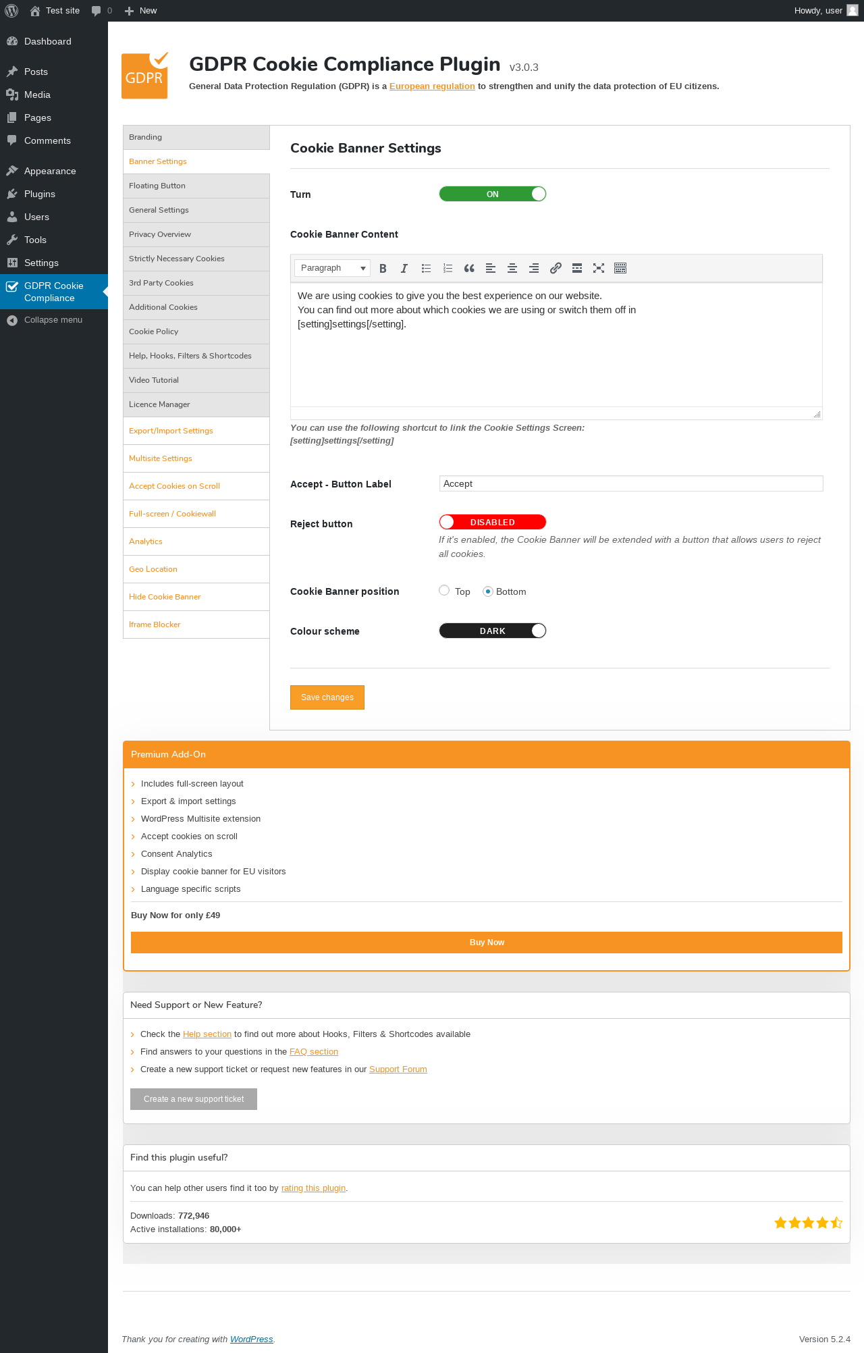Switch editor to fullscreen mode
The width and height of the screenshot is (864, 1353).
pyautogui.click(x=599, y=268)
